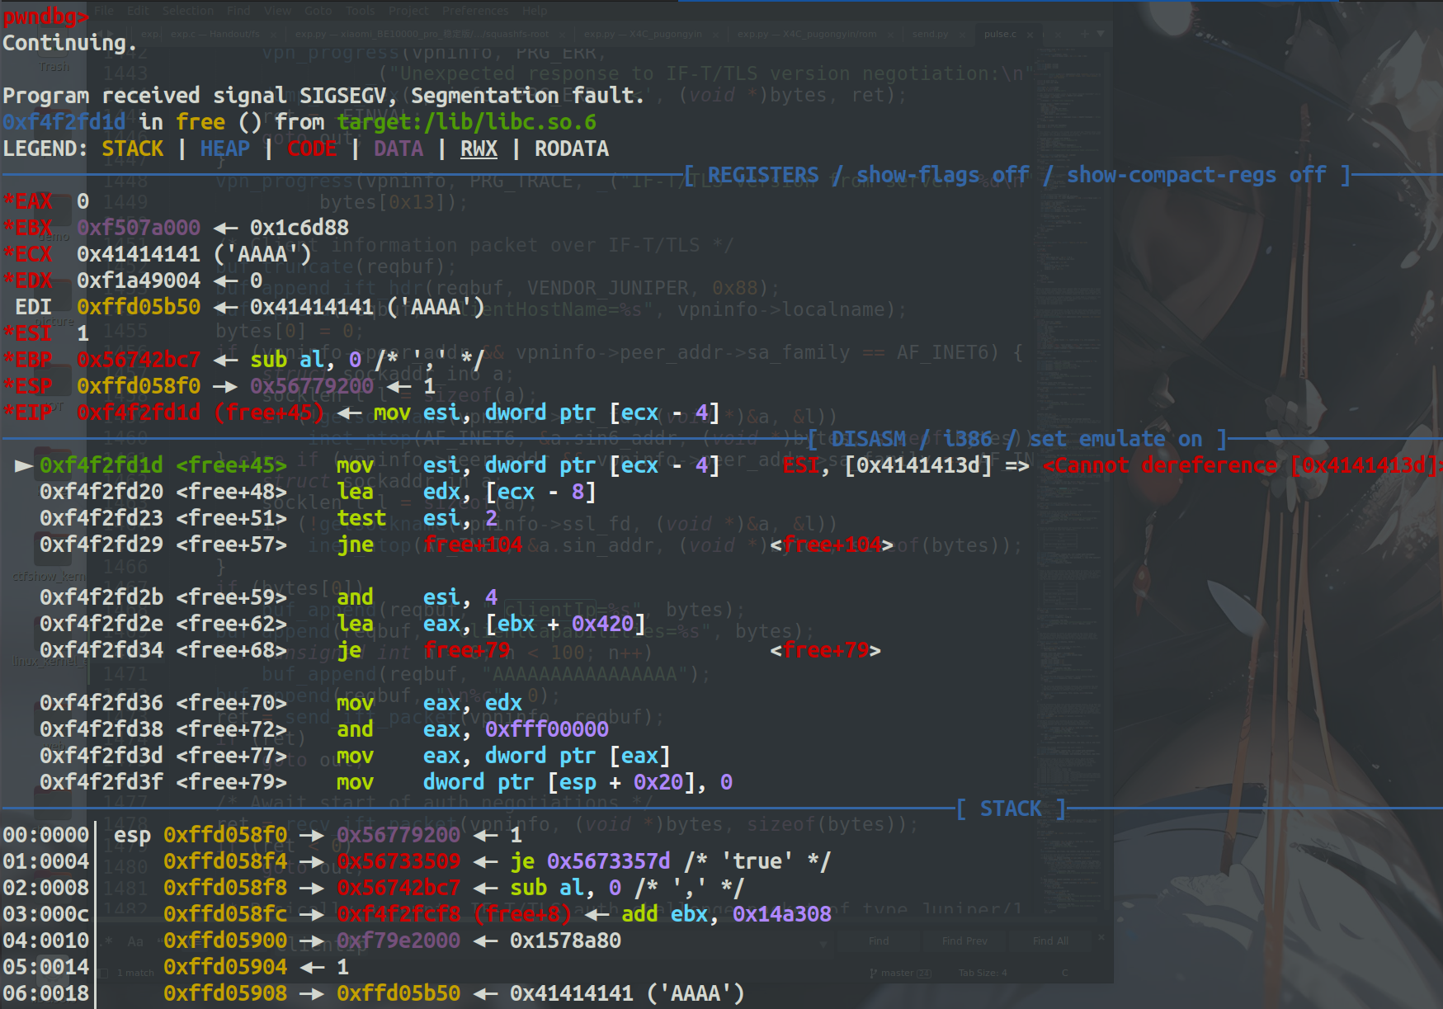Click the 'show-compact-regs off' header text
Viewport: 1443px width, 1009px height.
(1196, 175)
